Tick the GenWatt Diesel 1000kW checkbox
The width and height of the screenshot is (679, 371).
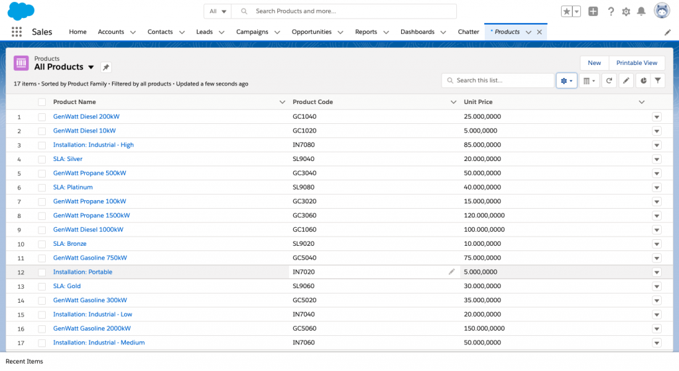(x=42, y=230)
